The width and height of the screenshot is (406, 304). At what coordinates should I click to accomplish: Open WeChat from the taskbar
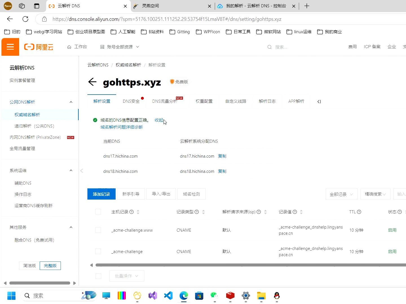point(215,296)
